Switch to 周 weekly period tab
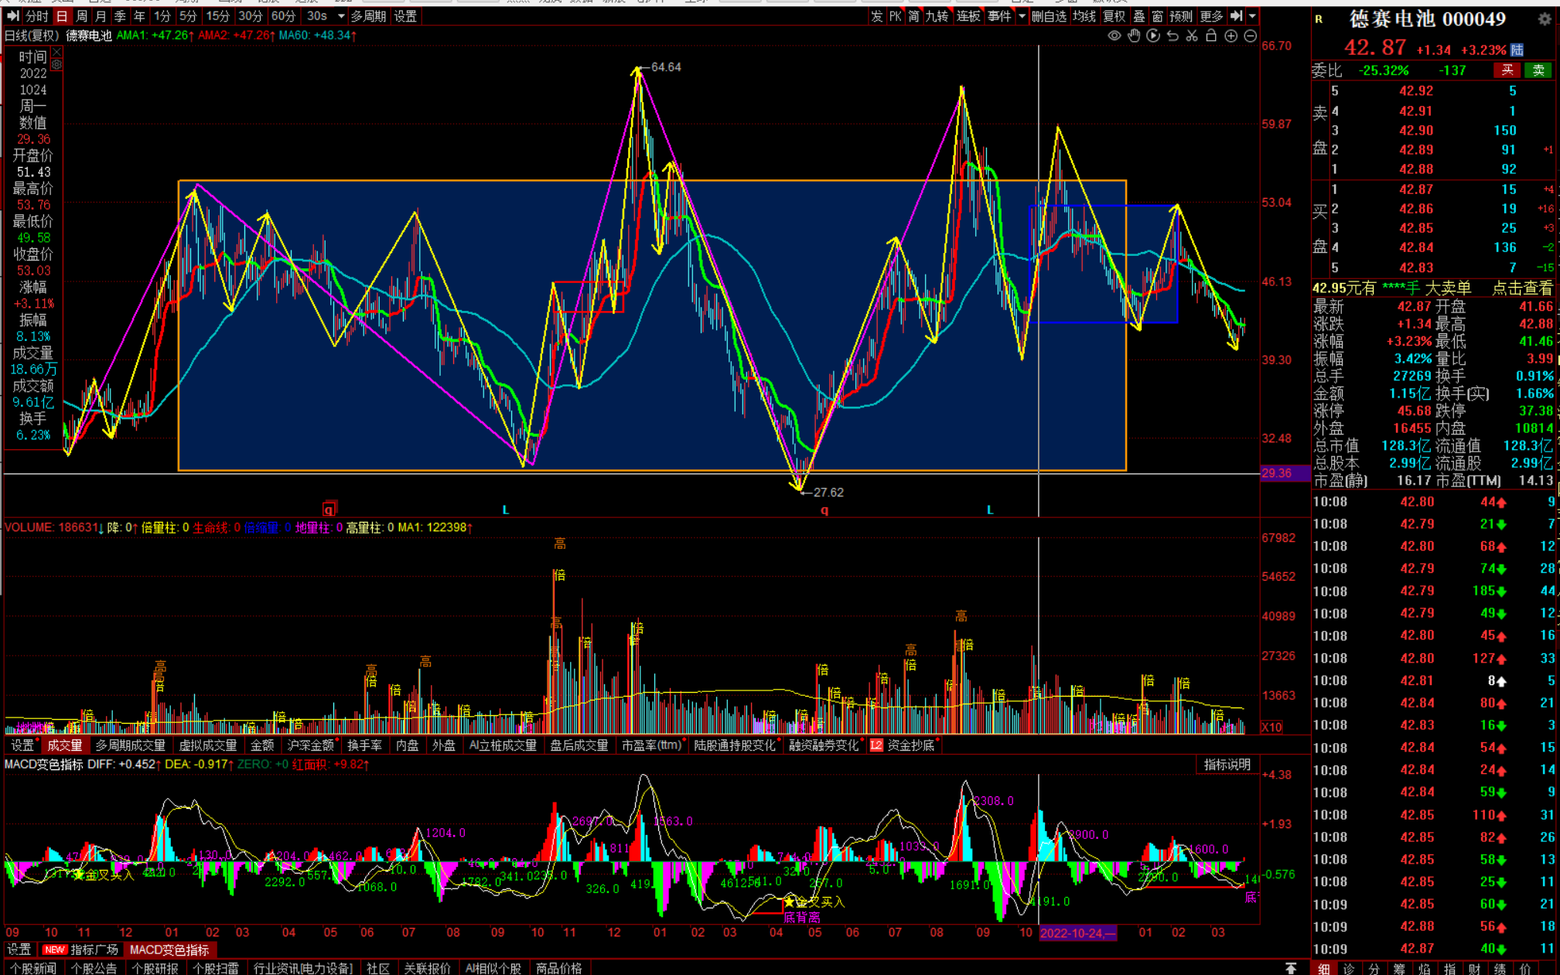 click(81, 16)
